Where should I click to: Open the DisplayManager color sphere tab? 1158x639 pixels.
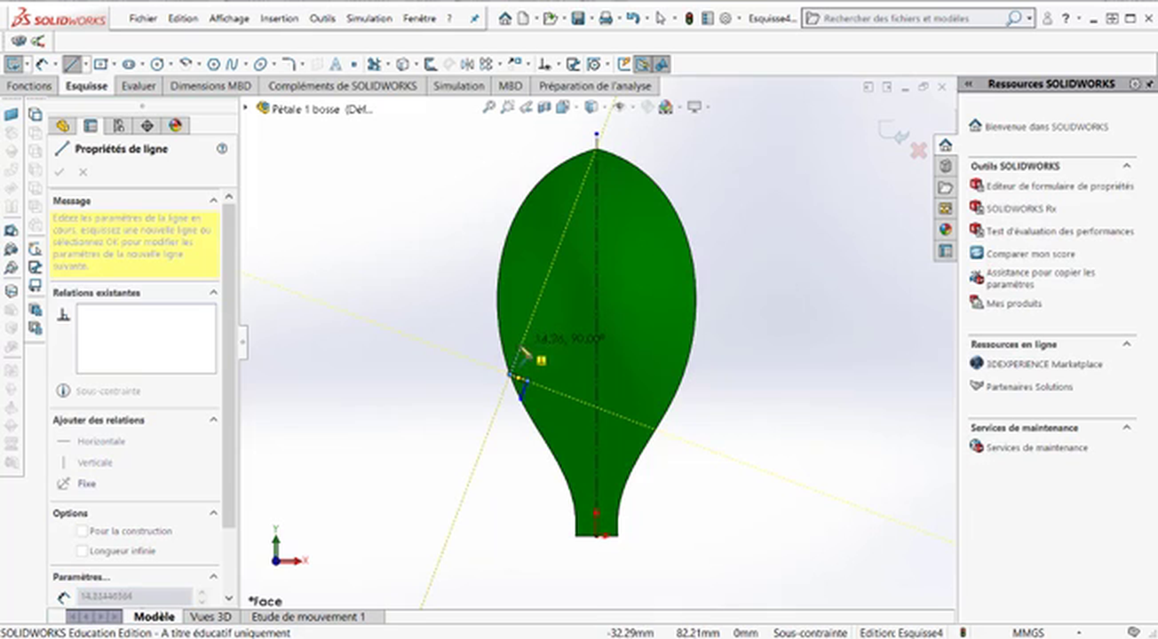coord(175,126)
